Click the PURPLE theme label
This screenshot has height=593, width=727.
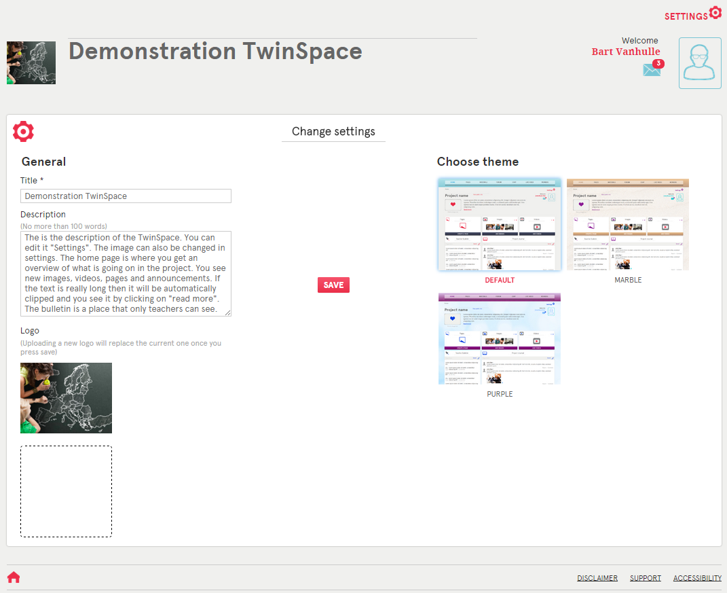tap(500, 394)
